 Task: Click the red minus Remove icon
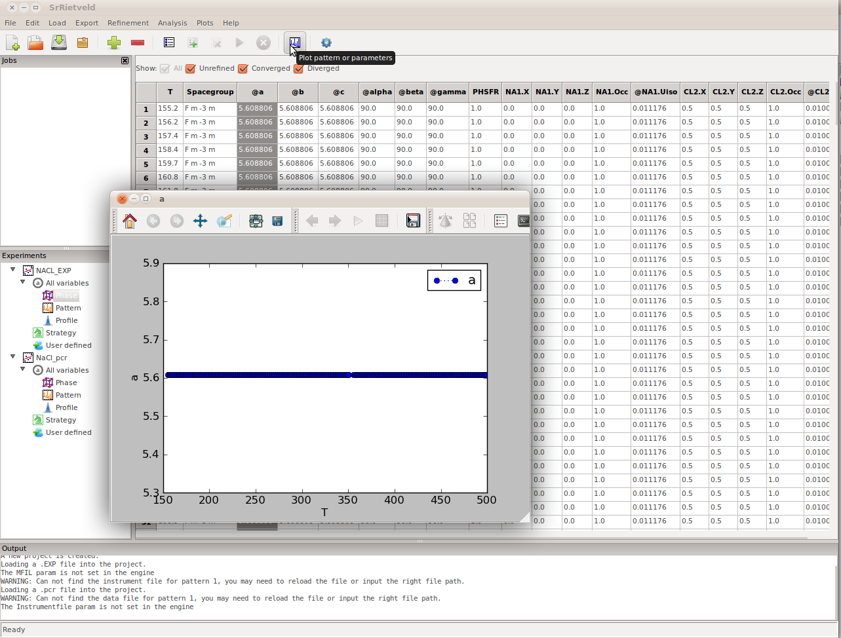pyautogui.click(x=138, y=43)
